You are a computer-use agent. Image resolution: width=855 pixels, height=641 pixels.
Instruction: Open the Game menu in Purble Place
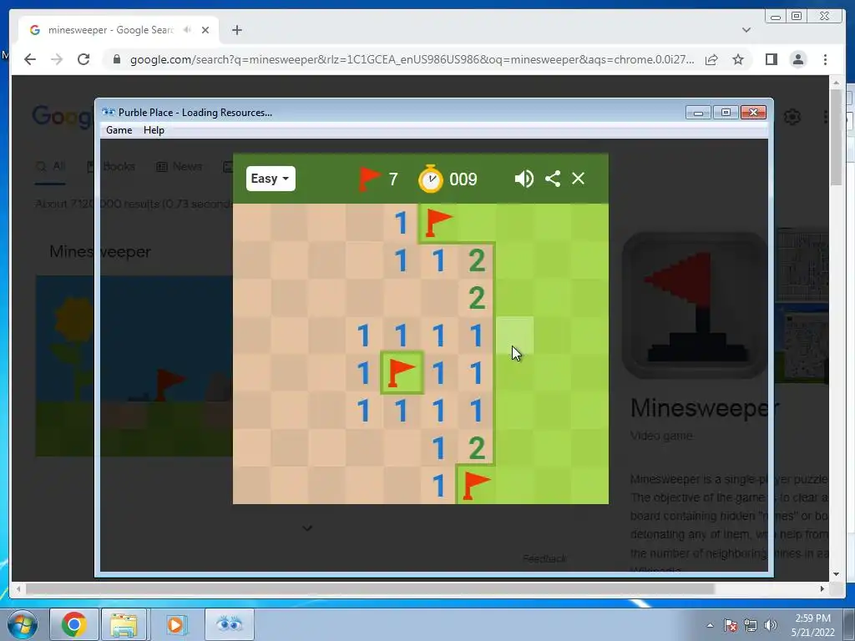pos(119,130)
